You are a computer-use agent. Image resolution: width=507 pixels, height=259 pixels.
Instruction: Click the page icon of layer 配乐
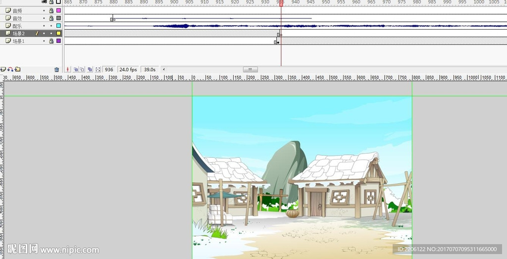(8, 26)
